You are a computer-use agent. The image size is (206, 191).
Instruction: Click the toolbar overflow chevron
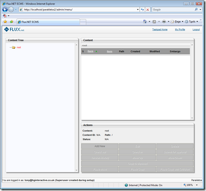tap(201, 20)
